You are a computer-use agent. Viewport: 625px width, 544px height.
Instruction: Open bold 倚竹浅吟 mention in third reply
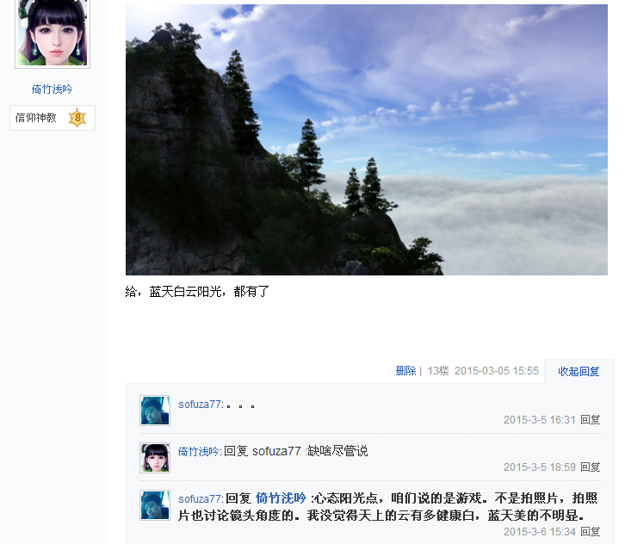pos(281,498)
